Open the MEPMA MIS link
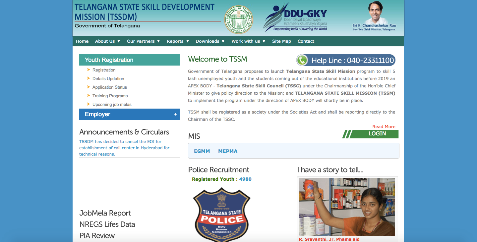Screen dimensions: 477x242 tap(228, 151)
